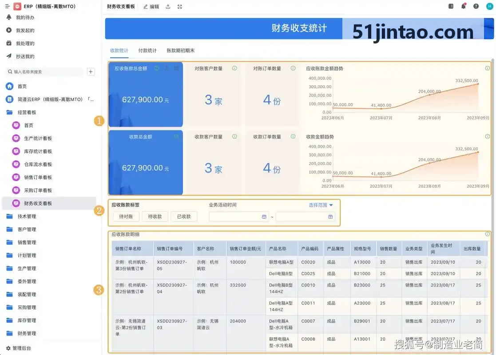The image size is (496, 355).
Task: Click the info icon on 收款金额趋势 chart
Action: coord(488,137)
